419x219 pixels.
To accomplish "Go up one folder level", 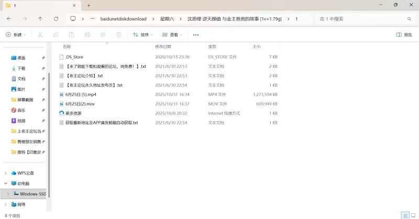I will [x=40, y=19].
